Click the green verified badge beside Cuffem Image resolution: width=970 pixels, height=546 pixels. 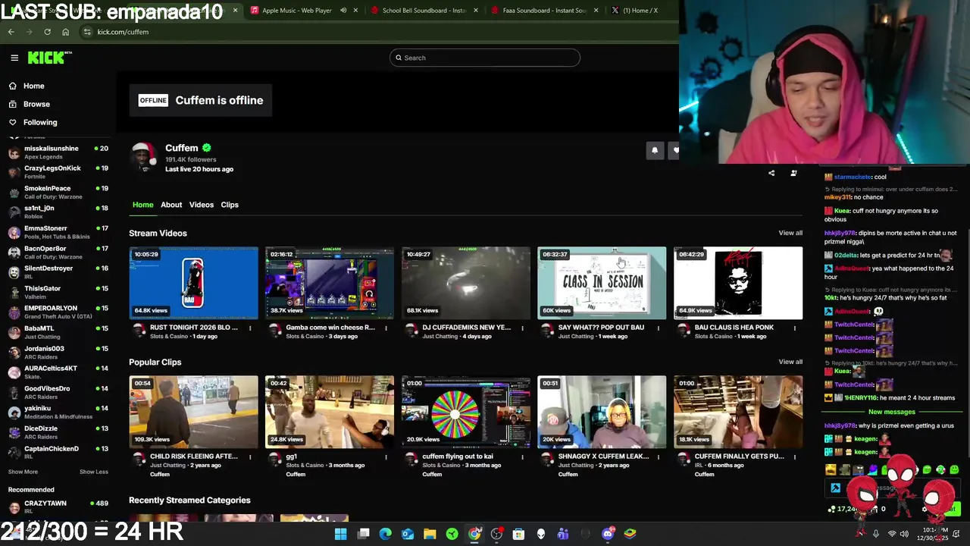point(206,148)
